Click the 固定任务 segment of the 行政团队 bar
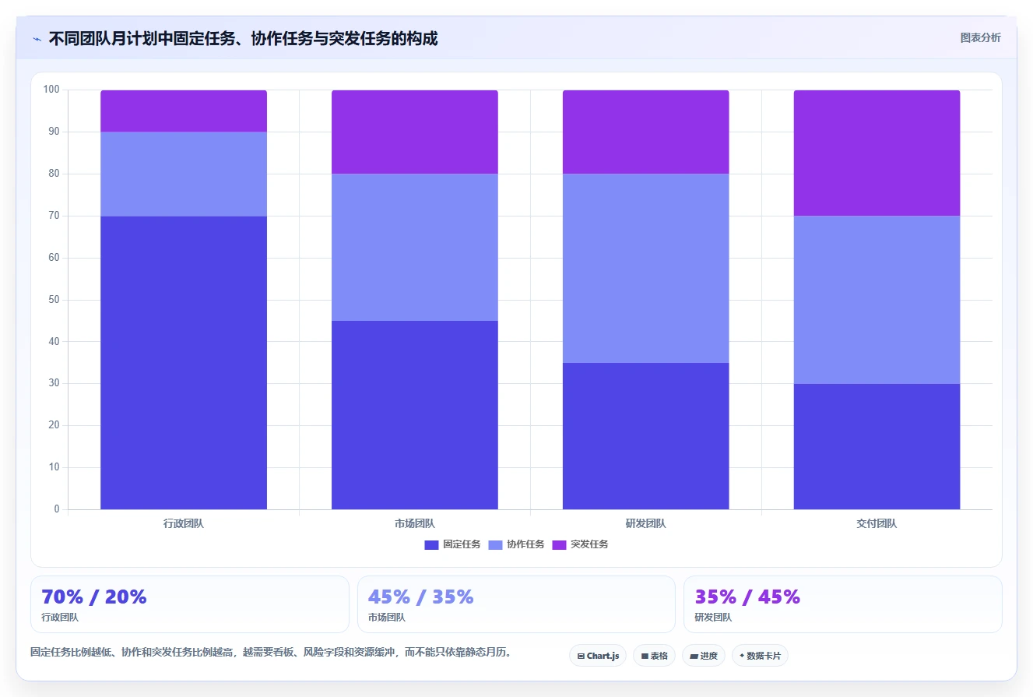Image resolution: width=1033 pixels, height=697 pixels. click(184, 363)
